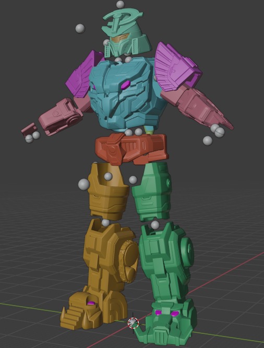The height and width of the screenshot is (348, 264).
Task: Click the magenta gem on the blue torso
Action: 125,85
